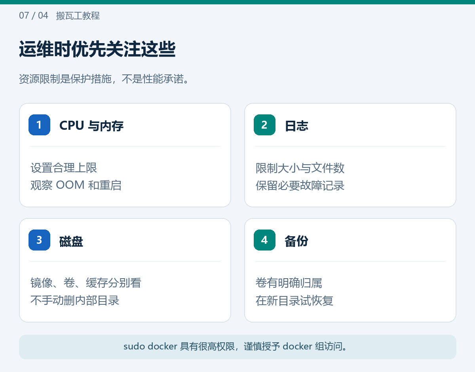Viewport: 475px width, 372px height.
Task: Click the line '在新目录试恢复'
Action: pyautogui.click(x=294, y=300)
